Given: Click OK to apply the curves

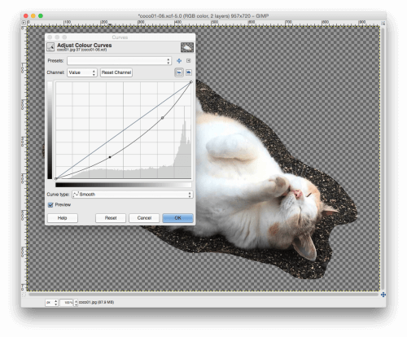Looking at the screenshot, I should pos(177,218).
